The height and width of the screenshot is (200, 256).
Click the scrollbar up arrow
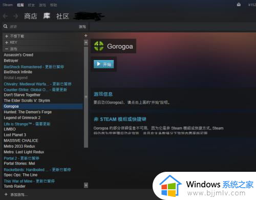tap(86, 42)
